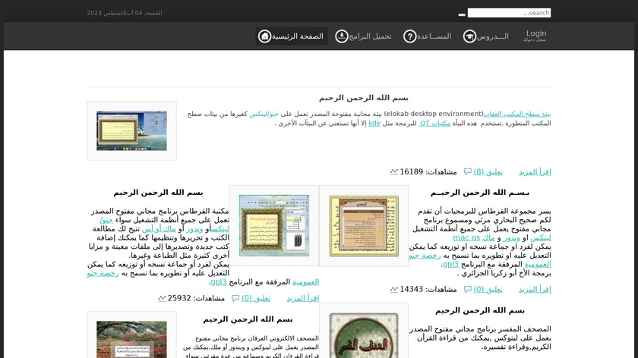Open the تحميل البرامج menu item
The height and width of the screenshot is (358, 638).
363,36
